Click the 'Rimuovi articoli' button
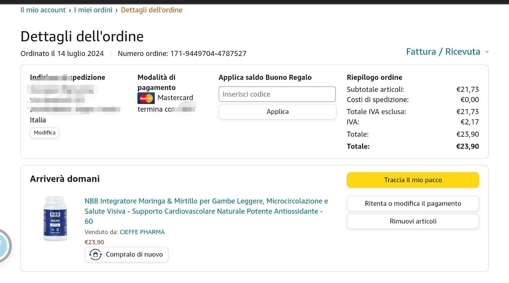This screenshot has height=283, width=509. pyautogui.click(x=413, y=221)
